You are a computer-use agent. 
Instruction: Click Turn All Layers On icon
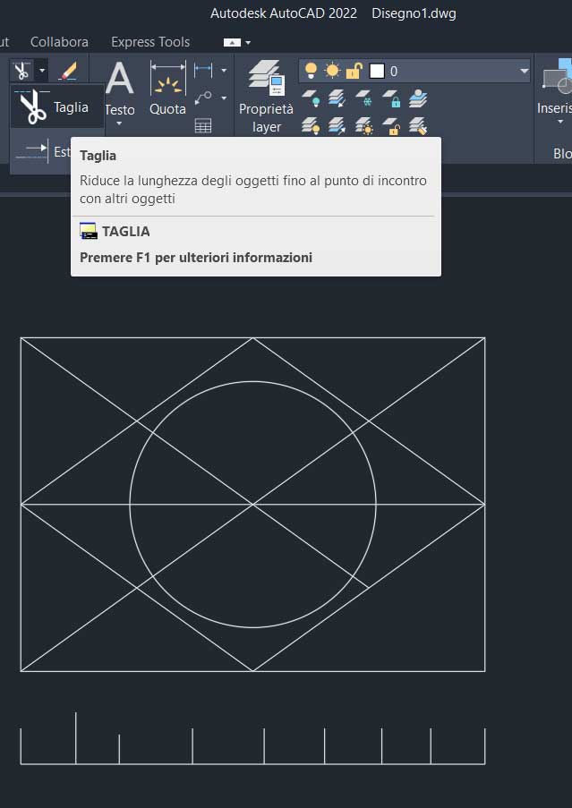(311, 126)
